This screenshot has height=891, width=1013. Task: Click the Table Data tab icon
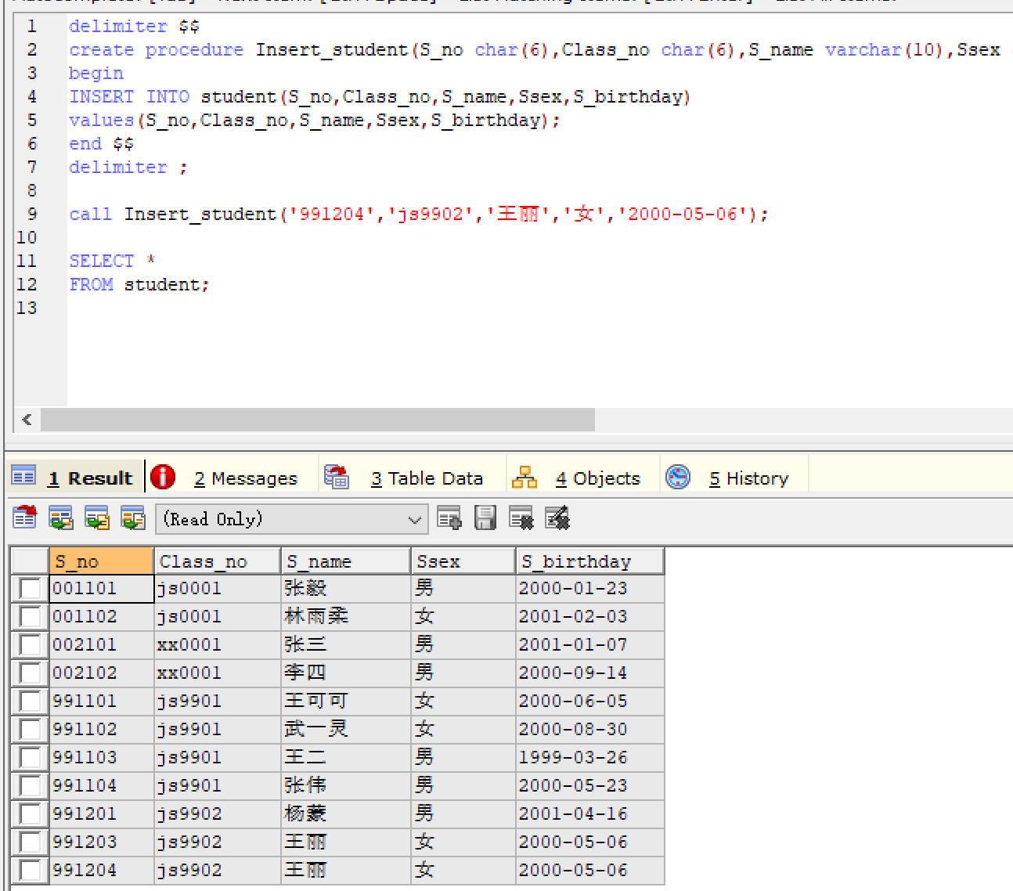337,476
